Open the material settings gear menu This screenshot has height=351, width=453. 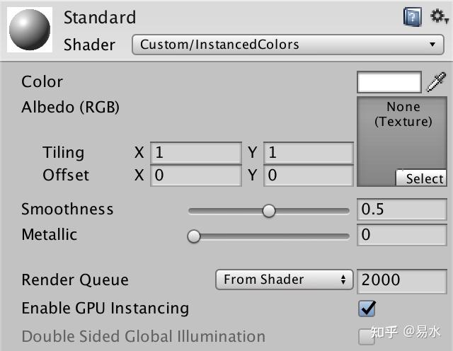click(440, 16)
